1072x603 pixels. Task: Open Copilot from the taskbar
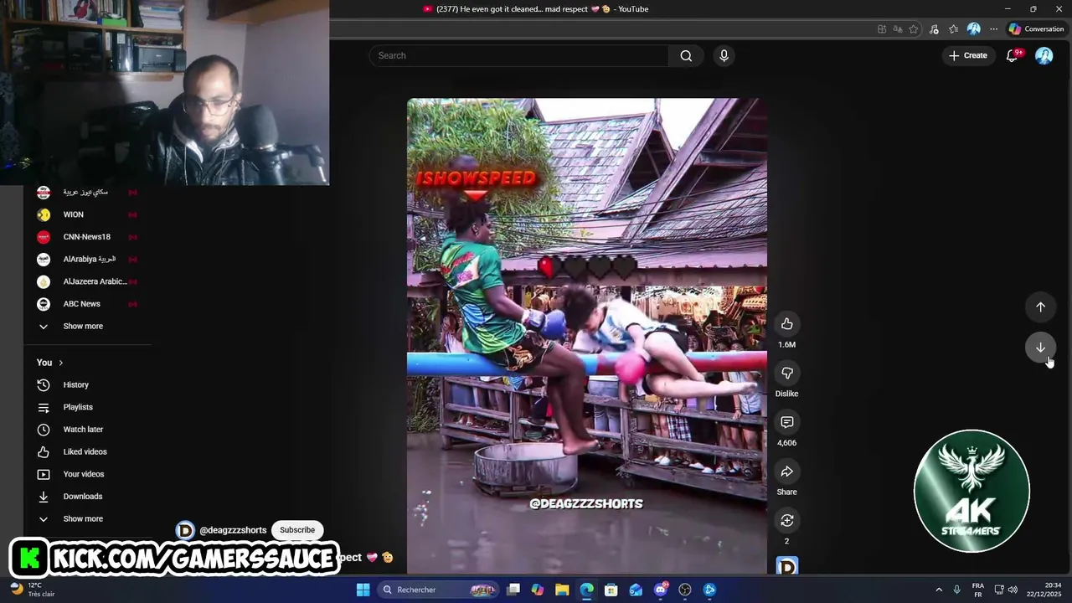coord(538,590)
